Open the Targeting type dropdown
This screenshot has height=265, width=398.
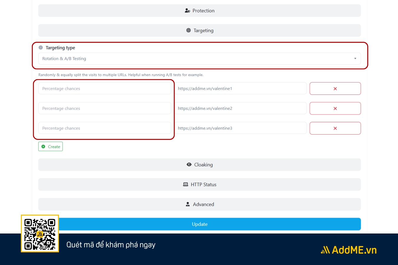tap(200, 59)
